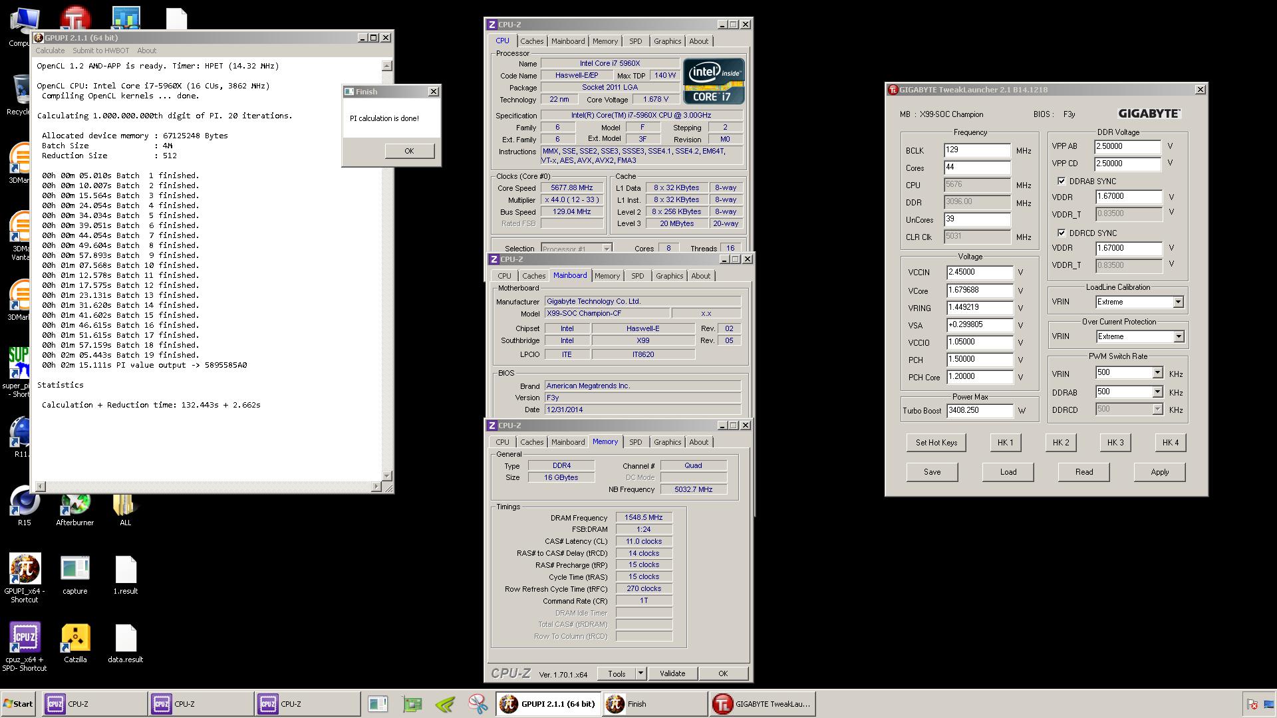The width and height of the screenshot is (1277, 718).
Task: Open cpuz_x64 + SPD Shortcut icon
Action: pos(25,646)
